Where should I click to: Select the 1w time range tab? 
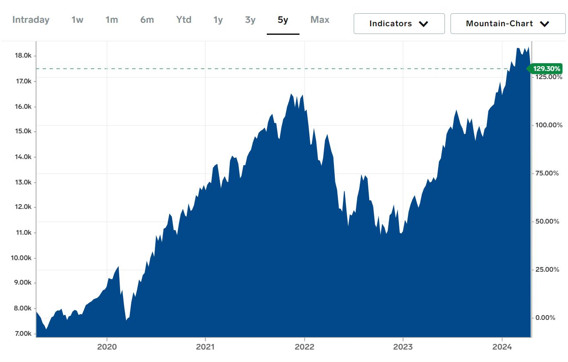tap(77, 20)
